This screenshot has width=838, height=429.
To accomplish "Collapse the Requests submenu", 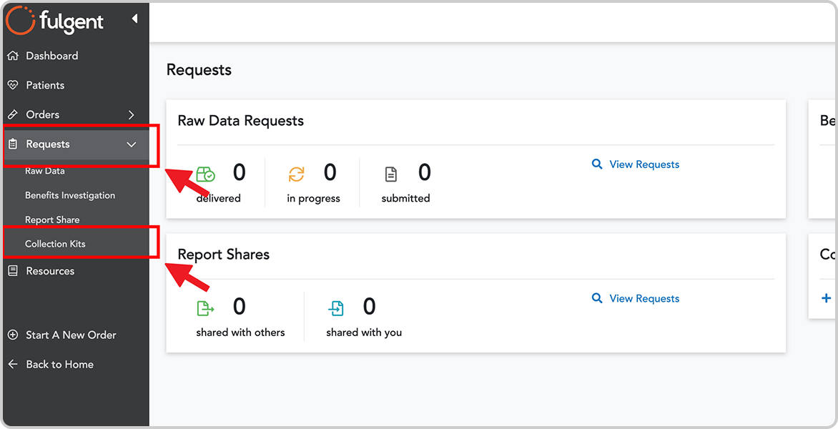I will (x=131, y=144).
